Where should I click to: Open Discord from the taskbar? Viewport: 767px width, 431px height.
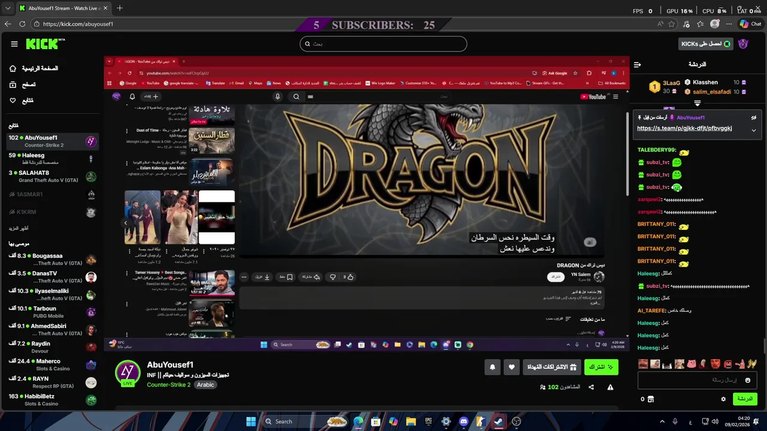click(463, 421)
